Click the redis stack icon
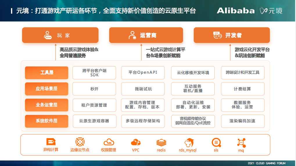This screenshot has width=296, height=166. click(161, 142)
